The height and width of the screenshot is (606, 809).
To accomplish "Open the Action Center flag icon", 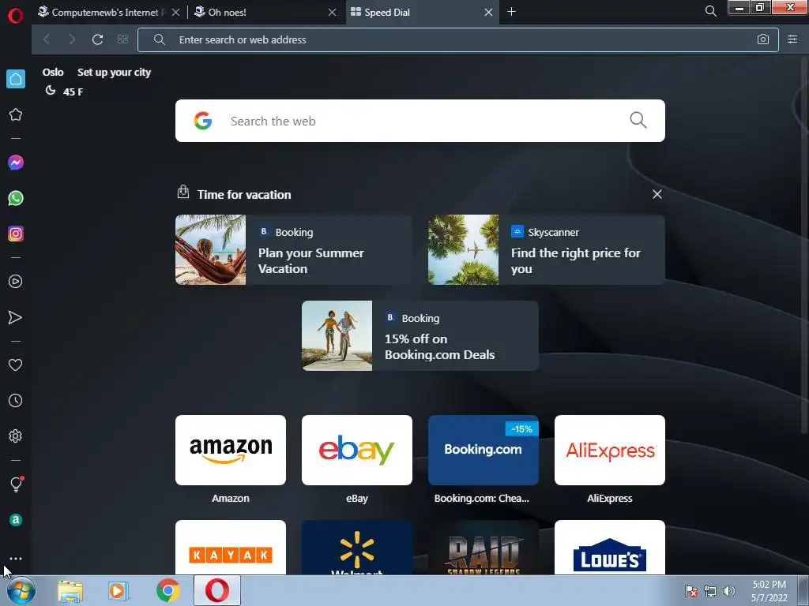I will click(x=690, y=591).
